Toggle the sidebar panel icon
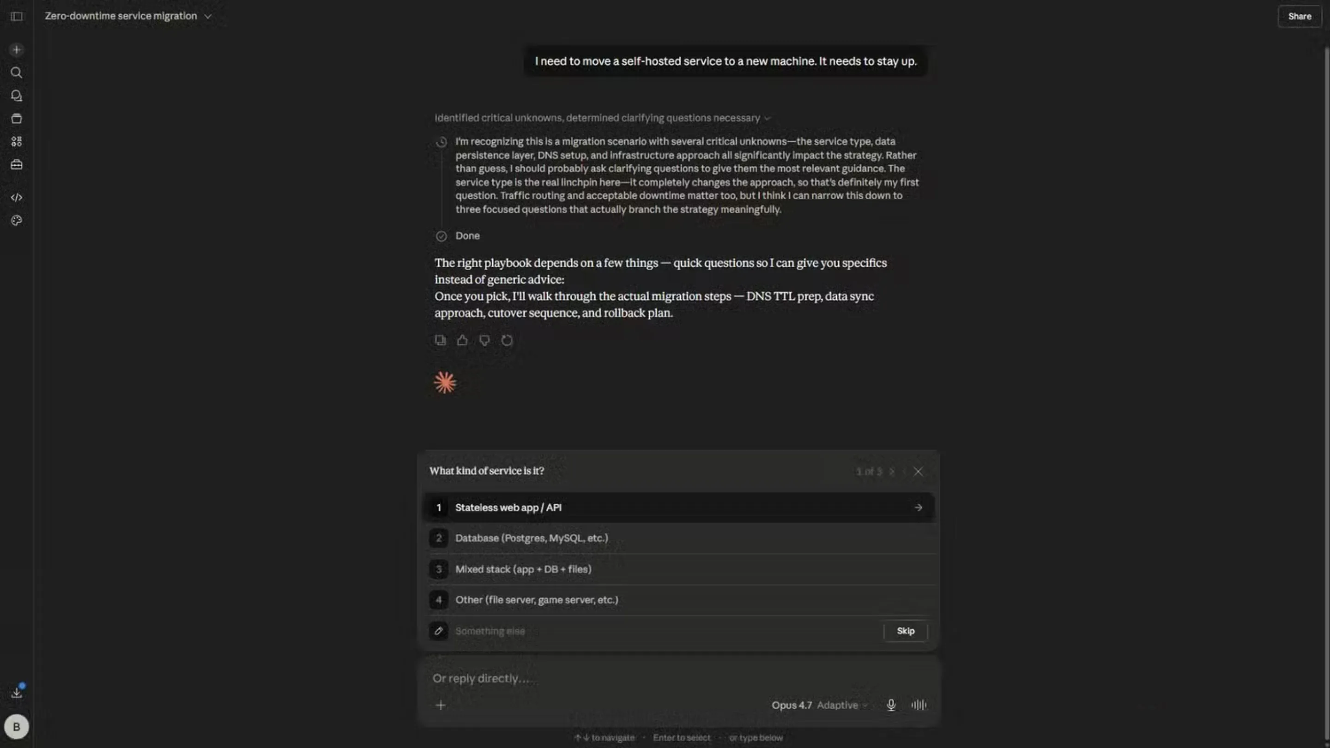Viewport: 1330px width, 748px height. pyautogui.click(x=17, y=17)
